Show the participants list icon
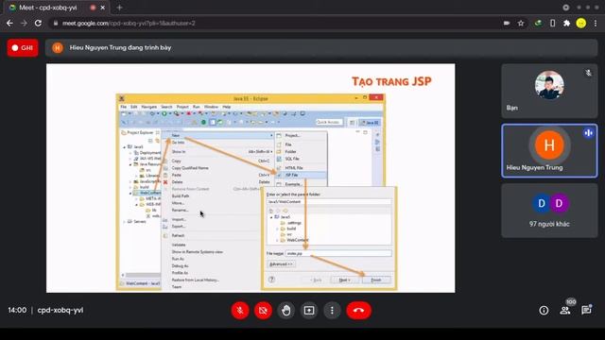The height and width of the screenshot is (340, 605). (x=565, y=311)
